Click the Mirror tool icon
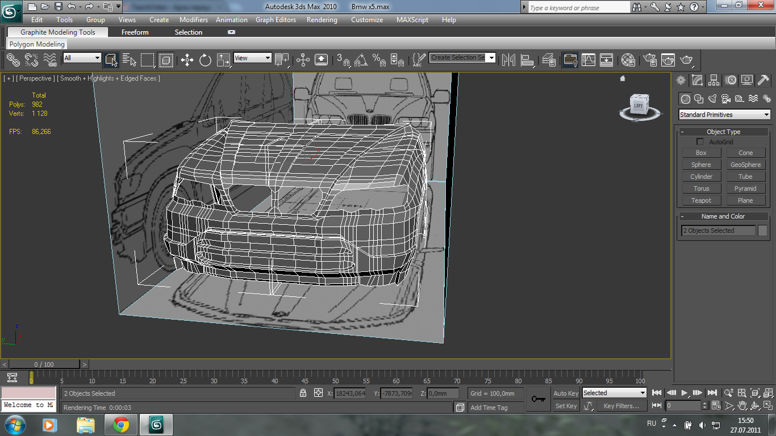The image size is (776, 436). tap(508, 59)
